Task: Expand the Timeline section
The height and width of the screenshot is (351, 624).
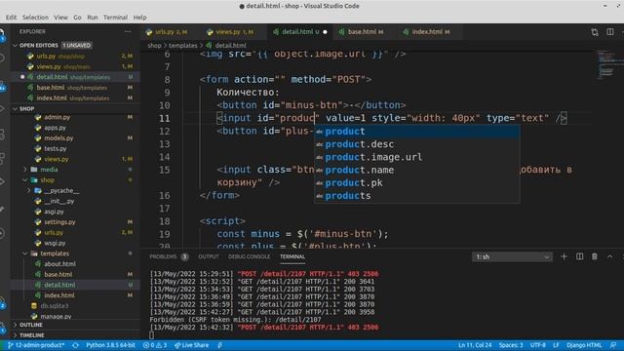Action: (16, 335)
